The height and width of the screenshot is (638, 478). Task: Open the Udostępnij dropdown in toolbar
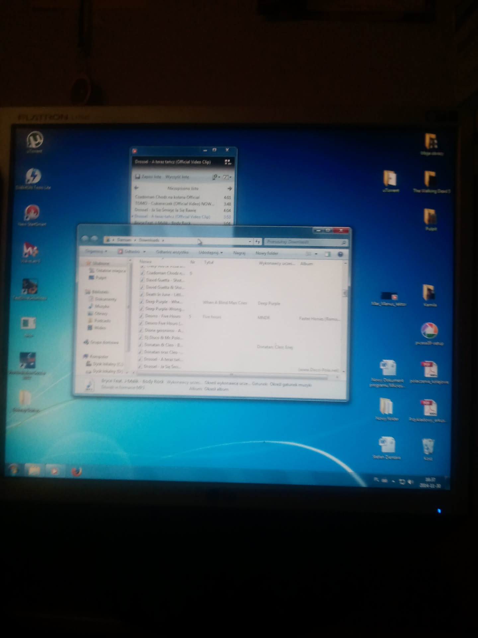tap(210, 253)
